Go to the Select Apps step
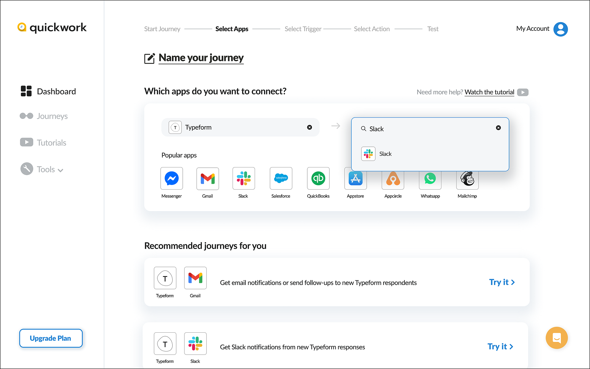This screenshot has height=369, width=590. (x=232, y=29)
